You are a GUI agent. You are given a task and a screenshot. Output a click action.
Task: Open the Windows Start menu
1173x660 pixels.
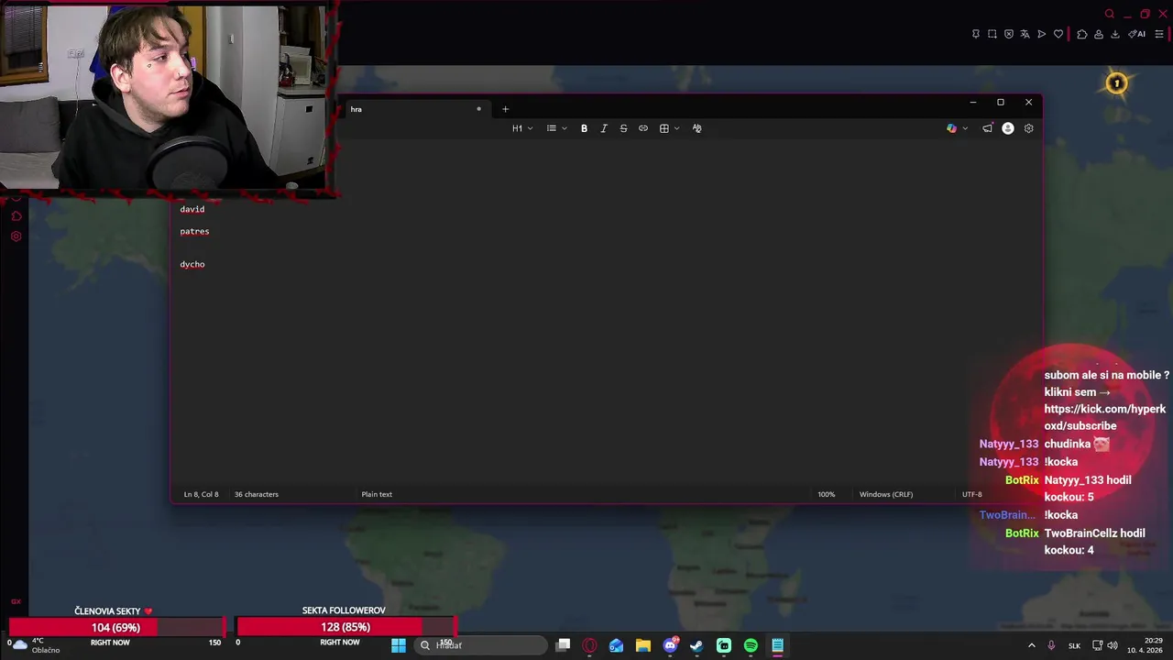[x=399, y=645]
